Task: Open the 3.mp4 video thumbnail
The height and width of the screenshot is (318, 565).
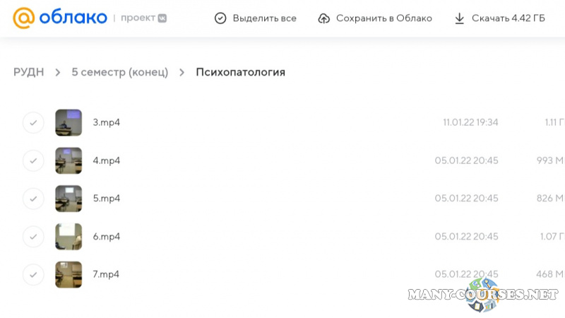Action: tap(69, 122)
